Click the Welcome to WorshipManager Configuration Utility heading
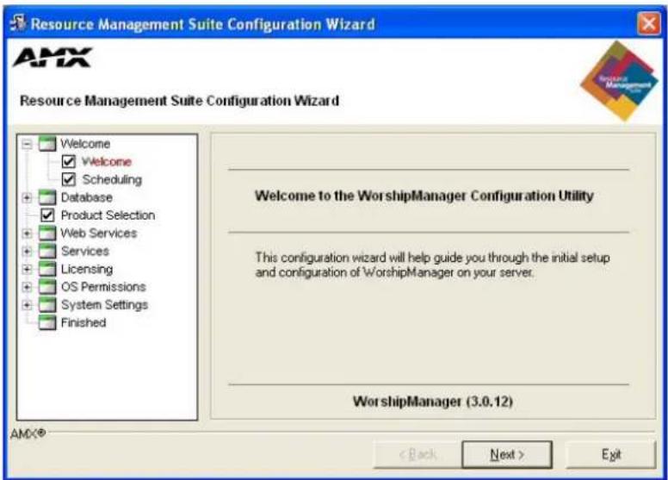 click(x=424, y=196)
